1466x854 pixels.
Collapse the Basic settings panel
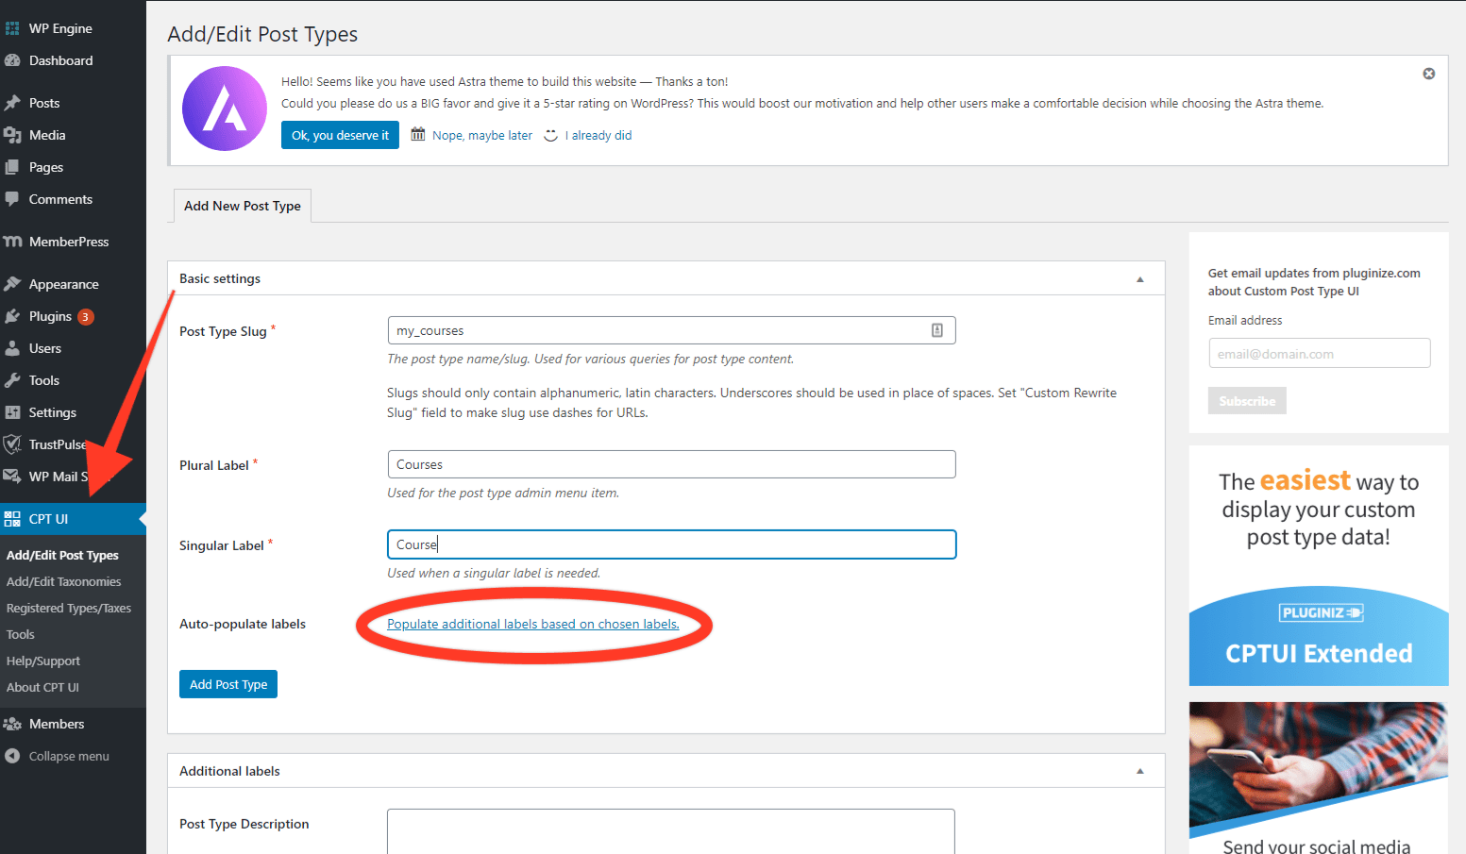tap(1140, 279)
